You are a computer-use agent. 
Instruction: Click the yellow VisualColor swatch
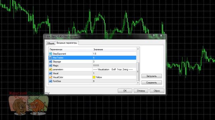coord(94,77)
